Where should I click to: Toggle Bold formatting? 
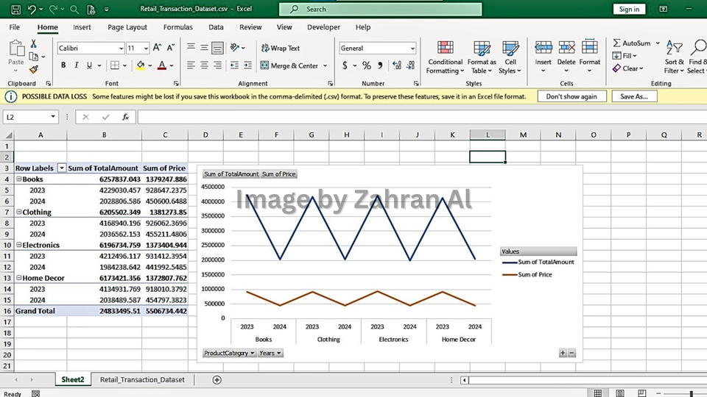[x=63, y=65]
